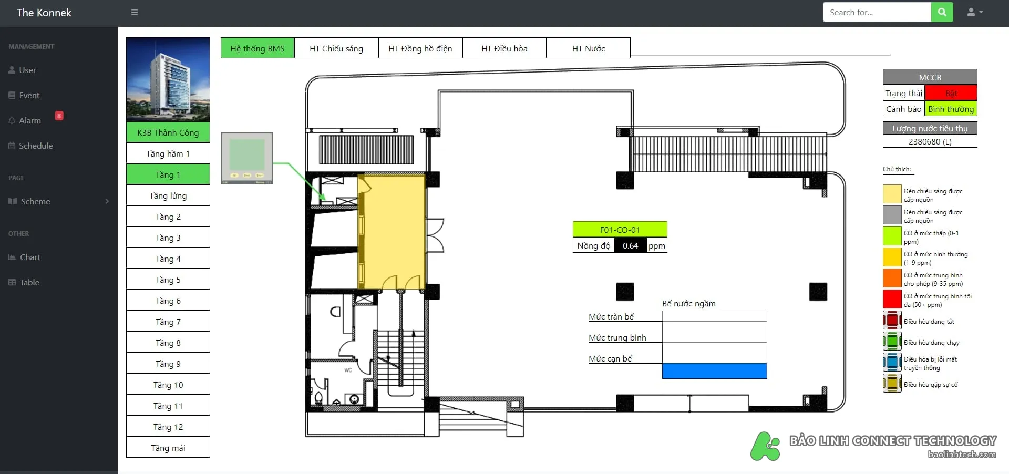Select floor Tầng 10
The height and width of the screenshot is (474, 1009).
click(168, 385)
